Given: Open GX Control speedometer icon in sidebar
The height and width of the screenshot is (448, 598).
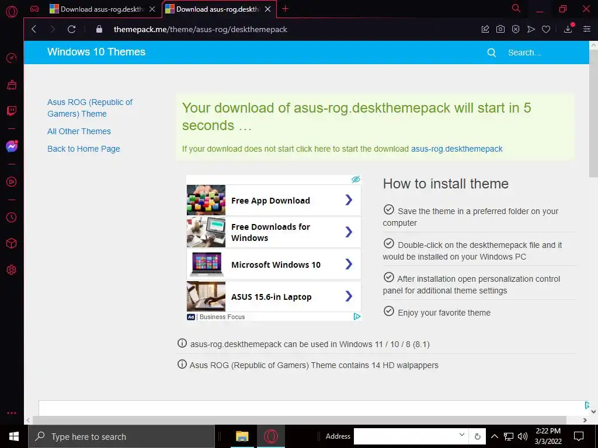Looking at the screenshot, I should (x=12, y=58).
